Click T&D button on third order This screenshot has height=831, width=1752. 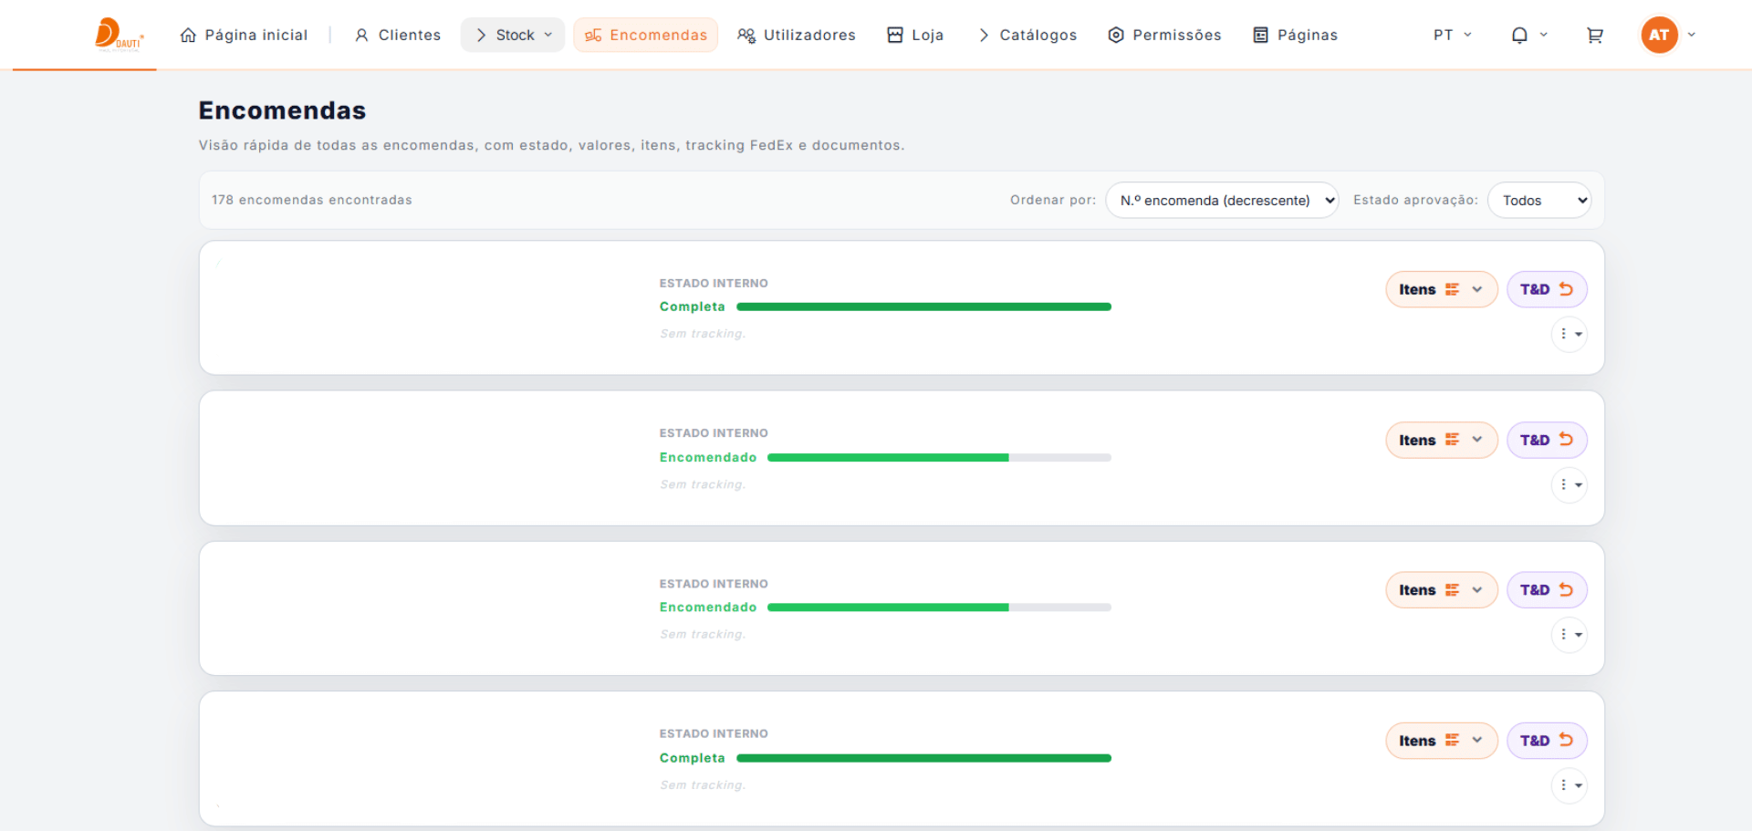(x=1546, y=590)
